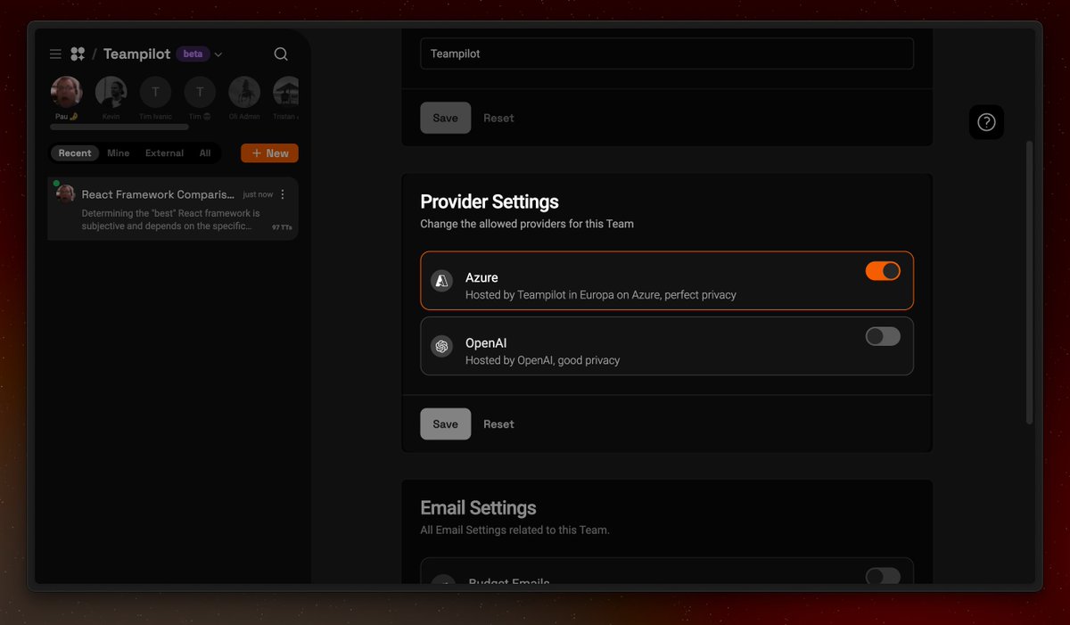
Task: Create a new chat with New button
Action: click(269, 153)
